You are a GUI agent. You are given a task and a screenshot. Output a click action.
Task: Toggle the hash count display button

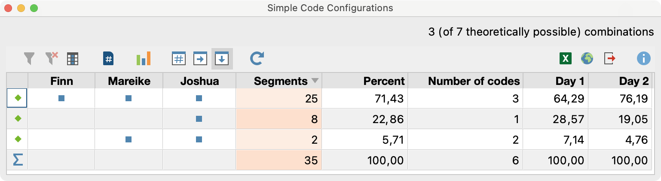178,59
